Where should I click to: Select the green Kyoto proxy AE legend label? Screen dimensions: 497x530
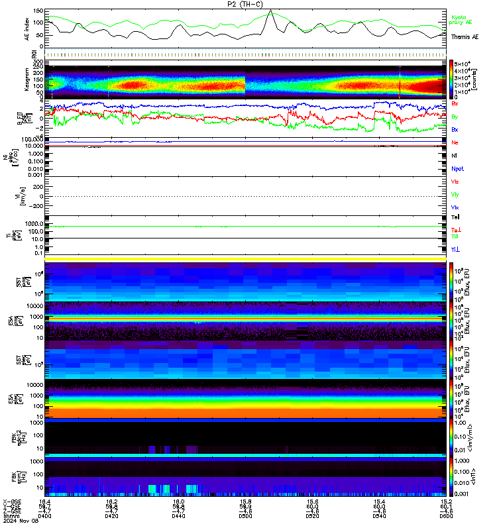(460, 20)
